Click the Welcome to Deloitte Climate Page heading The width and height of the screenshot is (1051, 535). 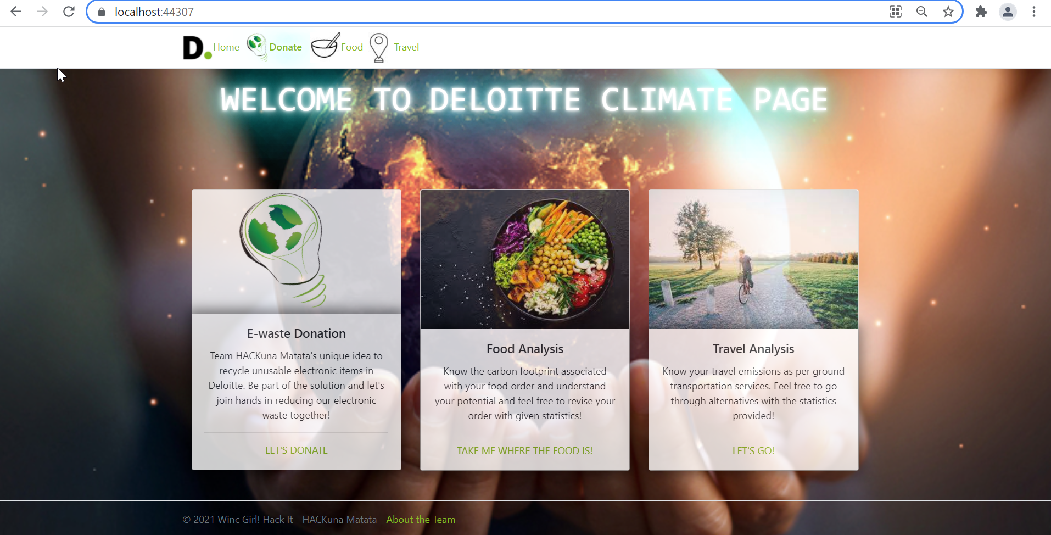point(524,100)
